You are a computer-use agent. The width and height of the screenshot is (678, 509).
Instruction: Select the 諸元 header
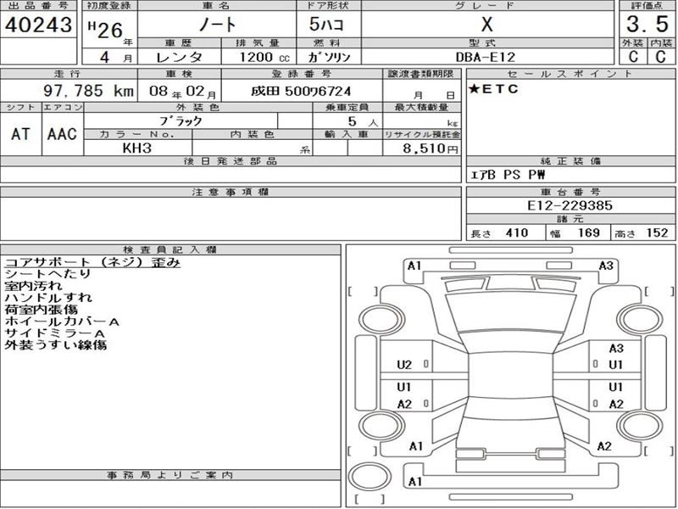pos(570,220)
